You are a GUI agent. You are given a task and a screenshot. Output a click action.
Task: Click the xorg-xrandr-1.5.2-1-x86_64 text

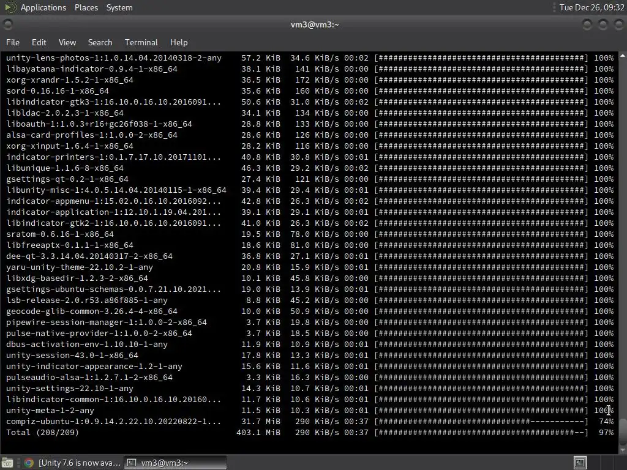[70, 80]
